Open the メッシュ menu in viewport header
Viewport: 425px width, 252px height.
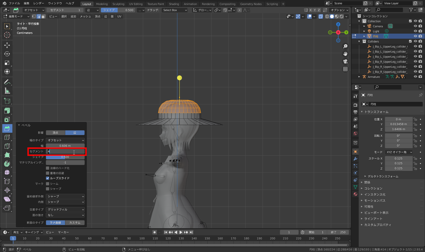(x=85, y=16)
